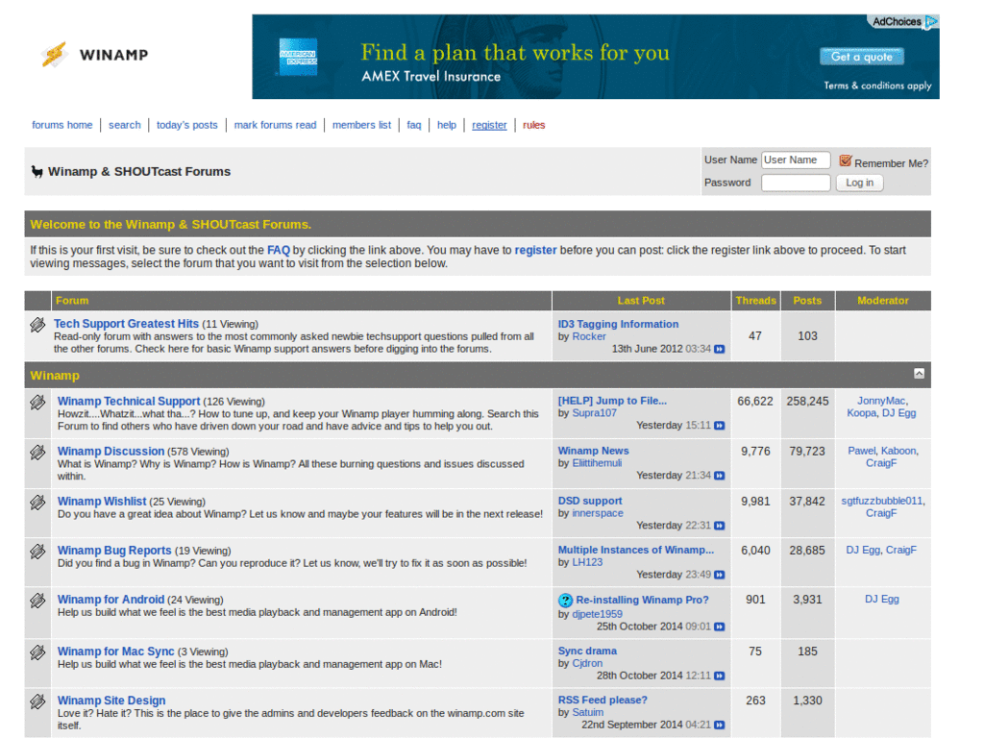Screen dimensions: 984x738
Task: Open Winamp Wishlist forum
Action: tap(102, 502)
